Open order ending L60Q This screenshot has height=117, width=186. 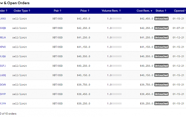coord(3,75)
